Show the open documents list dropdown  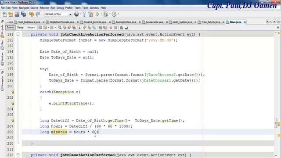274,22
